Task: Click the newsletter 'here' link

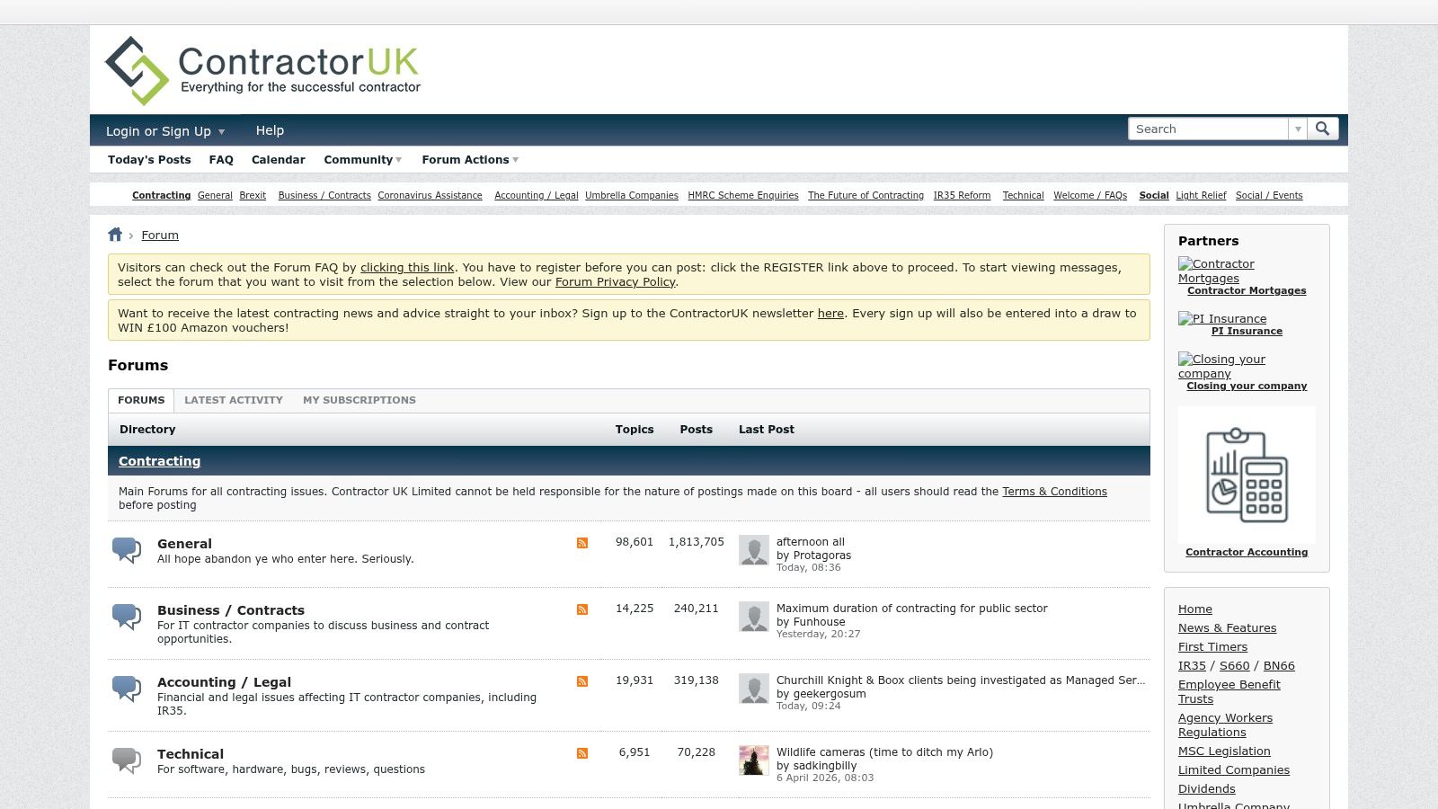Action: 830,314
